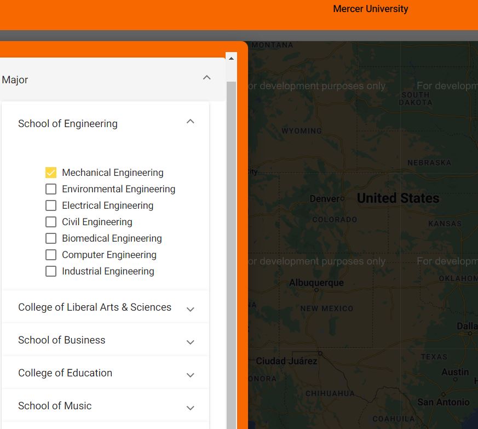Collapse School of Engineering chevron
Viewport: 478px width, 429px height.
point(190,122)
